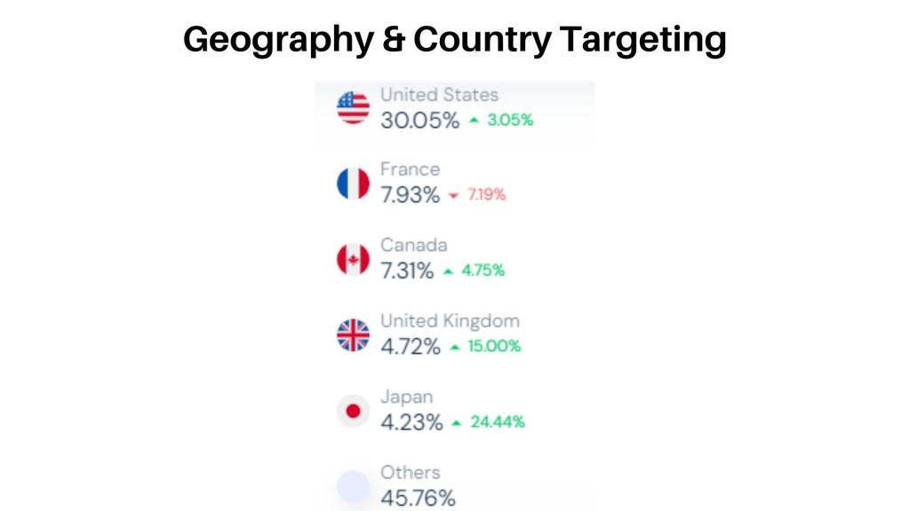Screen dimensions: 910x511
Task: Click the 45.76% Others share value
Action: pyautogui.click(x=418, y=499)
